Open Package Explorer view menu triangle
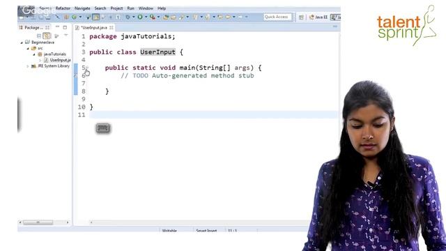The height and width of the screenshot is (251, 446). tap(66, 36)
